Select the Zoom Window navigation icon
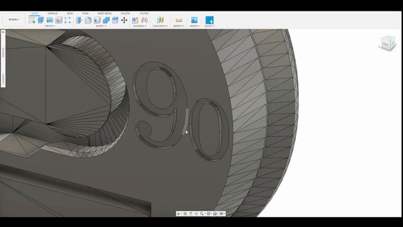 click(x=196, y=214)
